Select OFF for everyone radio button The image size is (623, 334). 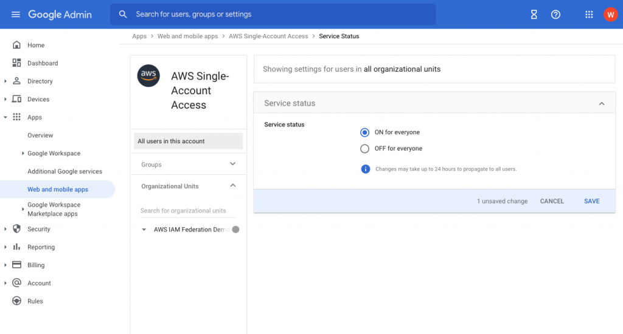point(364,148)
